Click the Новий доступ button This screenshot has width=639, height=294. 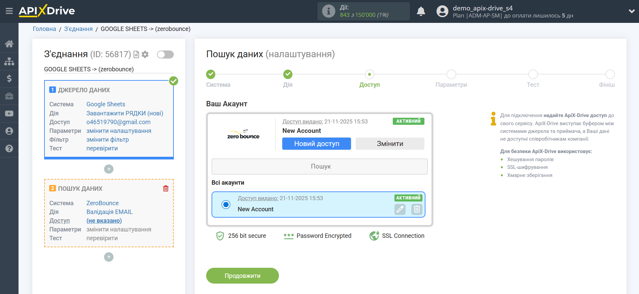[x=316, y=144]
